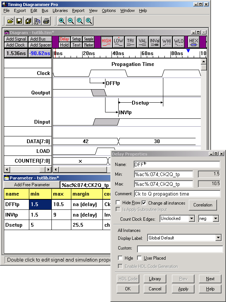Click the Open file toolbar icon

click(10, 21)
